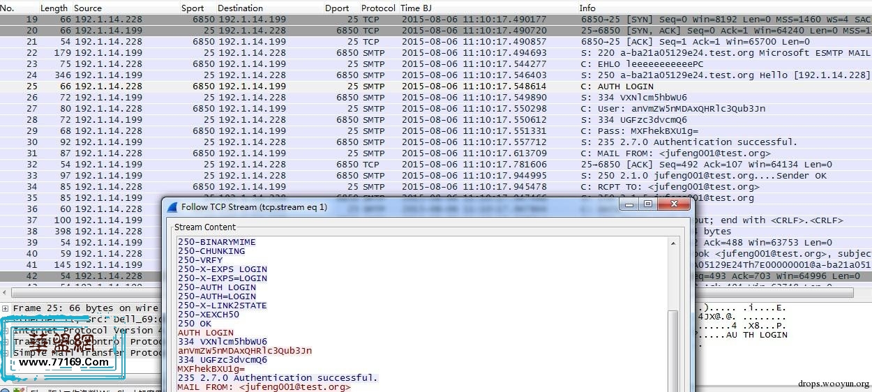Select packet 31 'C: MAIL FROM' row

436,153
